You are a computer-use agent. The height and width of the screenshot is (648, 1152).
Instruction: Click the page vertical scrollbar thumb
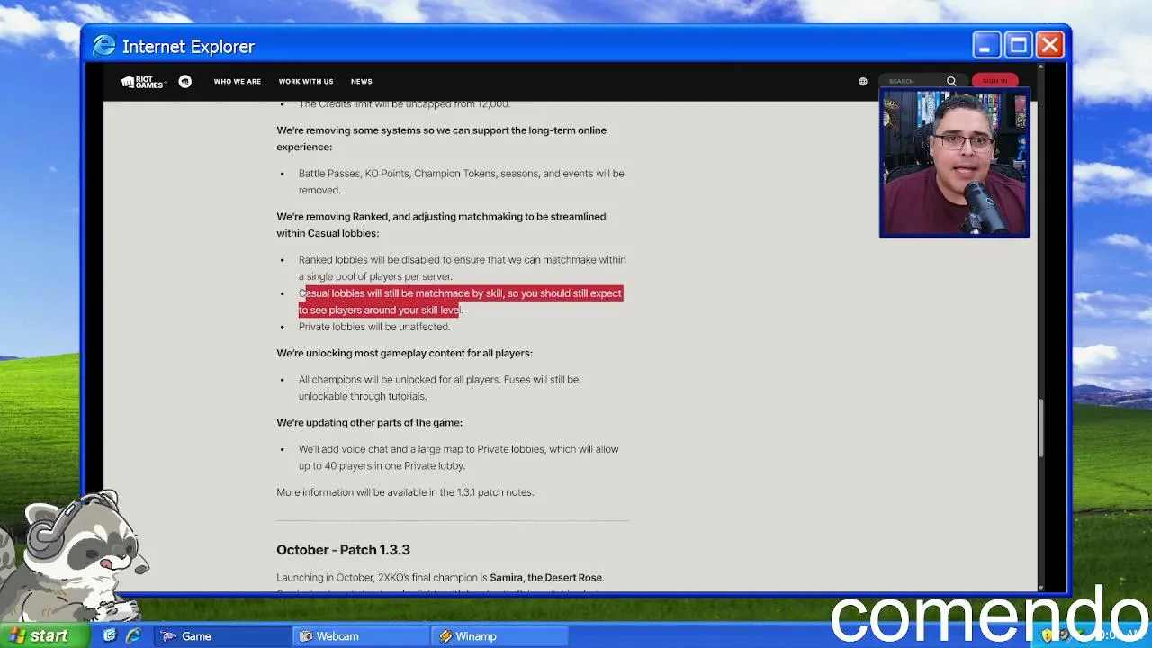[x=1041, y=427]
